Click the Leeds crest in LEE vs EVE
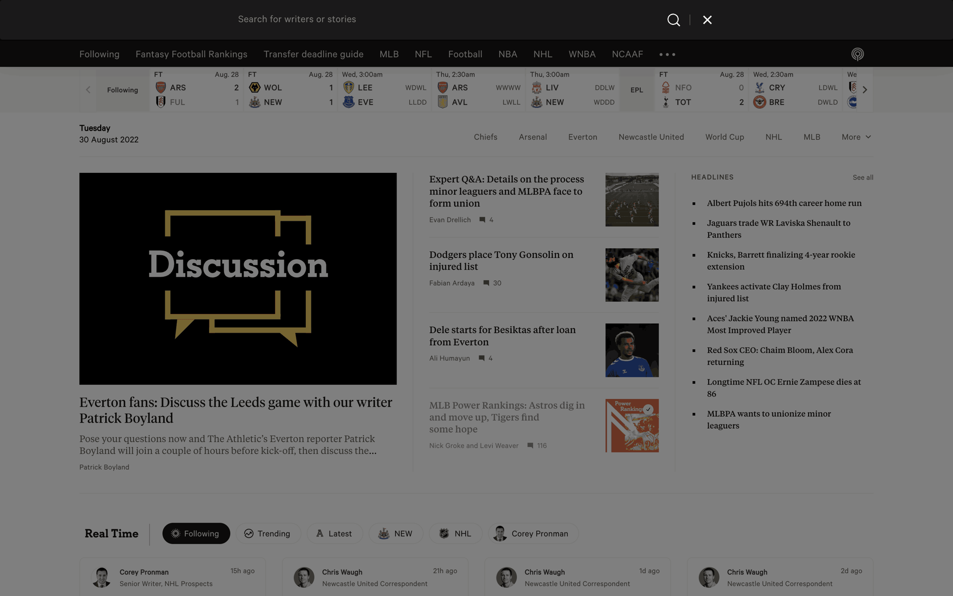Image resolution: width=953 pixels, height=596 pixels. pos(349,87)
